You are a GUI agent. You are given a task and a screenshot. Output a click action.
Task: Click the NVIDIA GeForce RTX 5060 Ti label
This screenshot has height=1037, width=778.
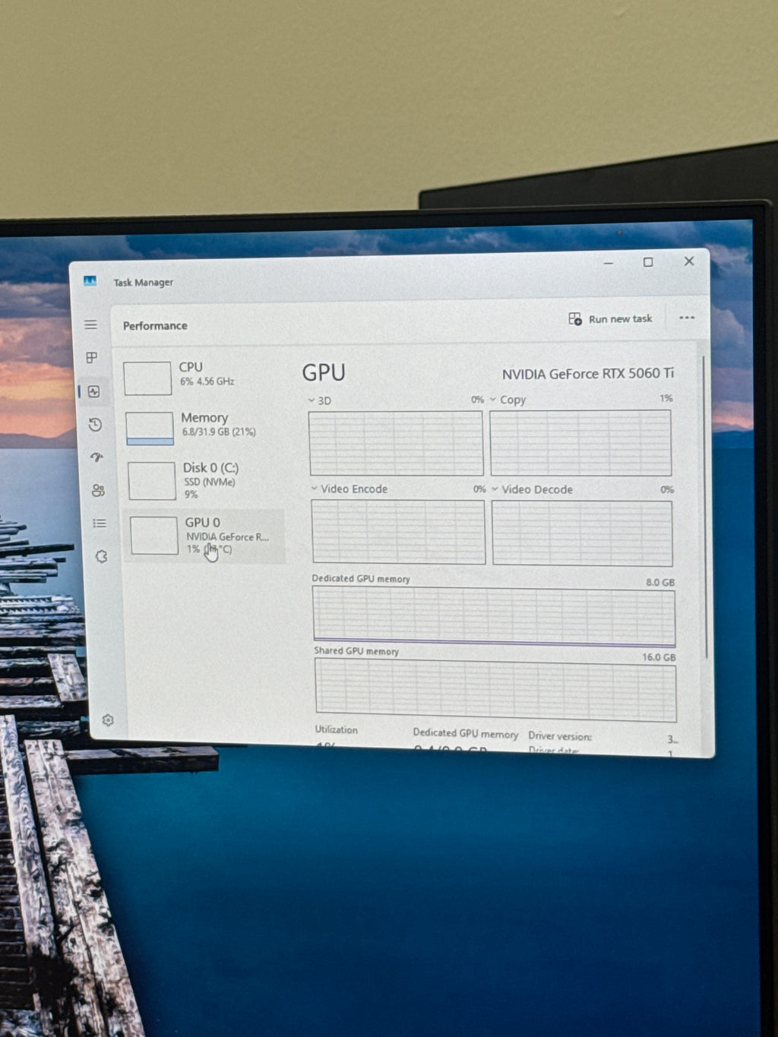pyautogui.click(x=588, y=374)
